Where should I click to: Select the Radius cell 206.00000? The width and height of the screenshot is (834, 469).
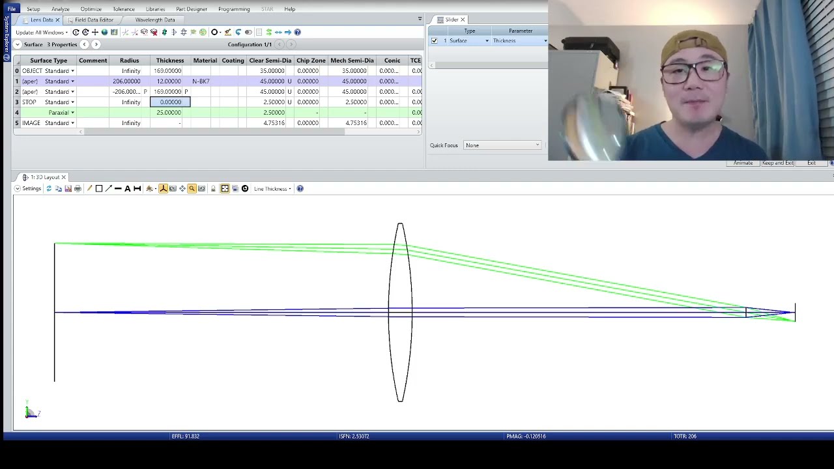(x=130, y=81)
